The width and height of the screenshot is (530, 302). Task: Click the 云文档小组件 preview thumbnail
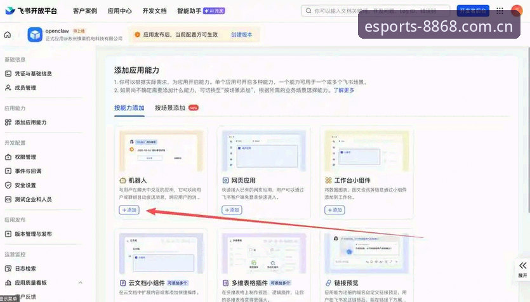click(161, 253)
